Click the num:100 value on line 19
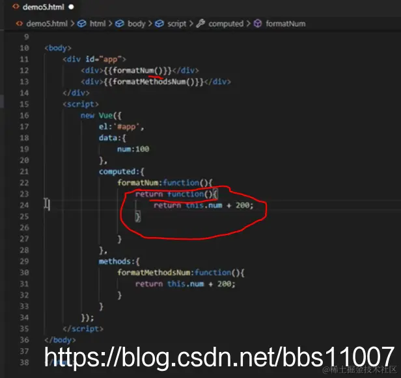Viewport: 401px width, 378px height. coord(133,149)
